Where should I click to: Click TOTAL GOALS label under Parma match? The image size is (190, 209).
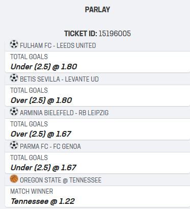(x=29, y=158)
